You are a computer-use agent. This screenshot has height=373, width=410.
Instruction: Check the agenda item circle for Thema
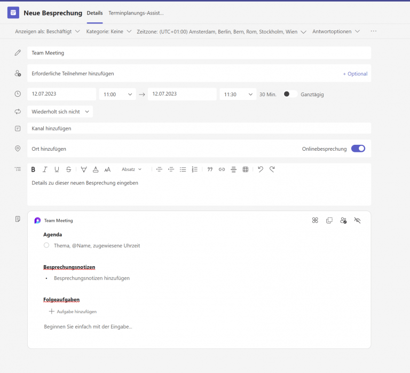click(46, 245)
